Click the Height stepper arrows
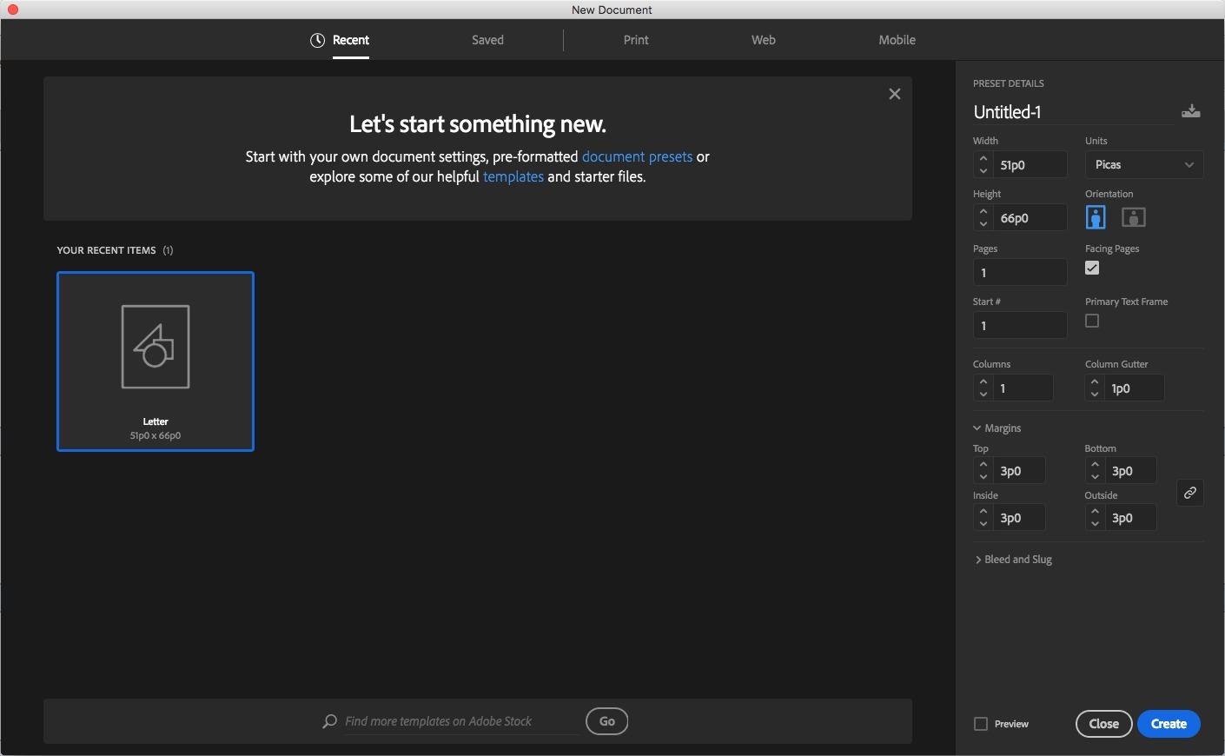 point(983,217)
